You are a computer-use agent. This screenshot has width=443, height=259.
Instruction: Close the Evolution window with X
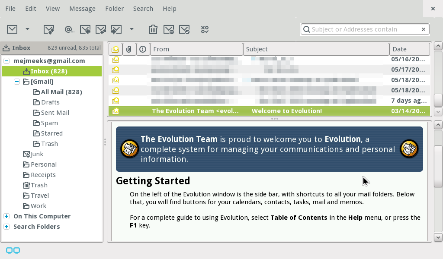(433, 9)
